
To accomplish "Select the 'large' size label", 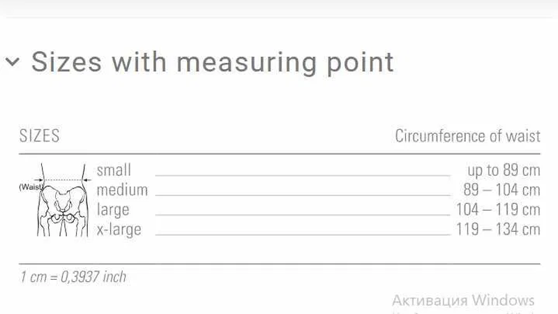I will (x=113, y=209).
